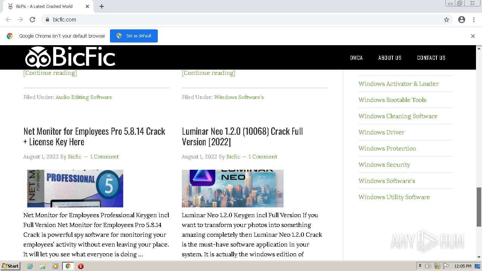482x271 pixels.
Task: Open the network tray icon
Action: pos(437,266)
